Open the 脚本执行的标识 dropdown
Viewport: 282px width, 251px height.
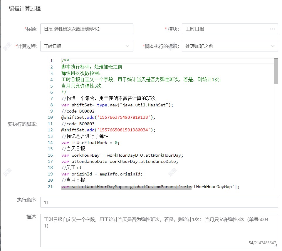tap(272, 46)
